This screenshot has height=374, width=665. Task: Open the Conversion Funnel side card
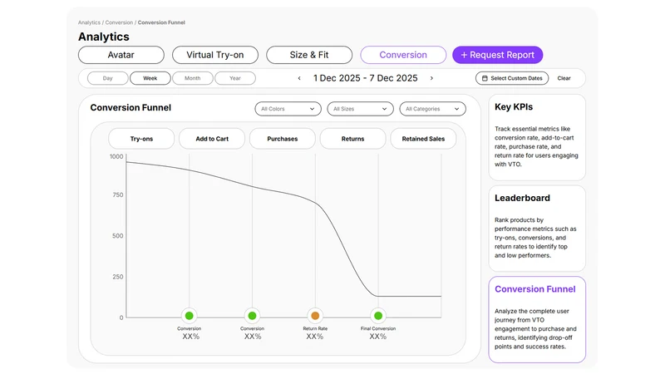tap(537, 320)
